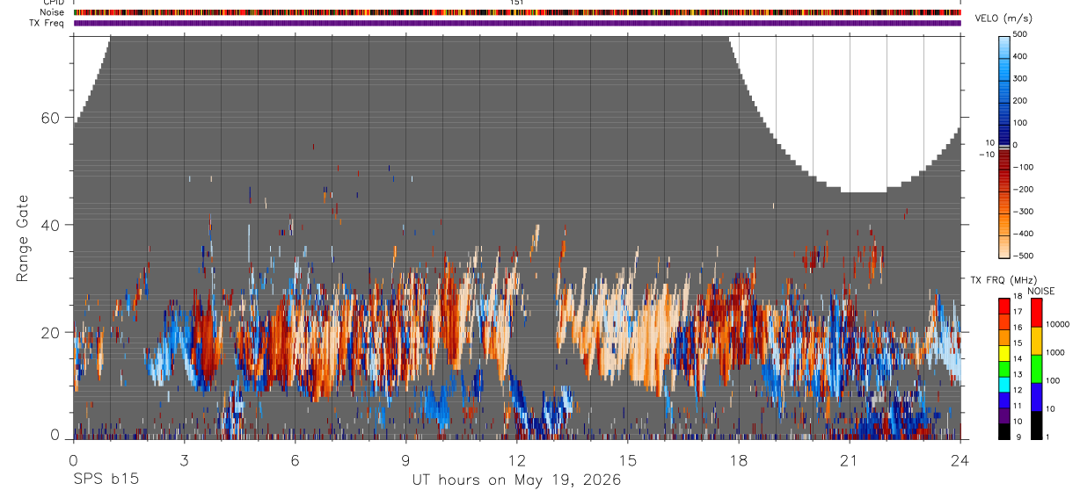Screen dimensions: 1080x498
Task: Click the "UT hours on May 19, 2026" title
Action: click(x=517, y=480)
